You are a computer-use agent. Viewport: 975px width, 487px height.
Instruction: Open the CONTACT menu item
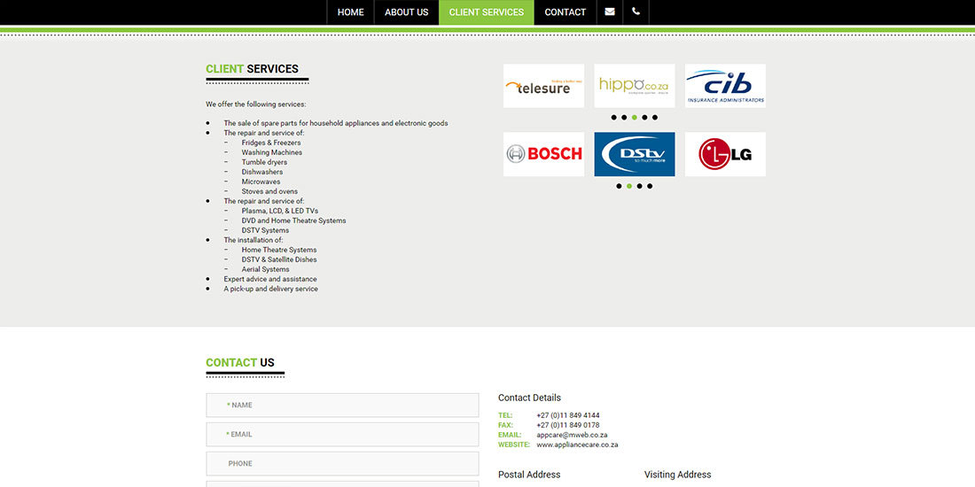tap(565, 12)
